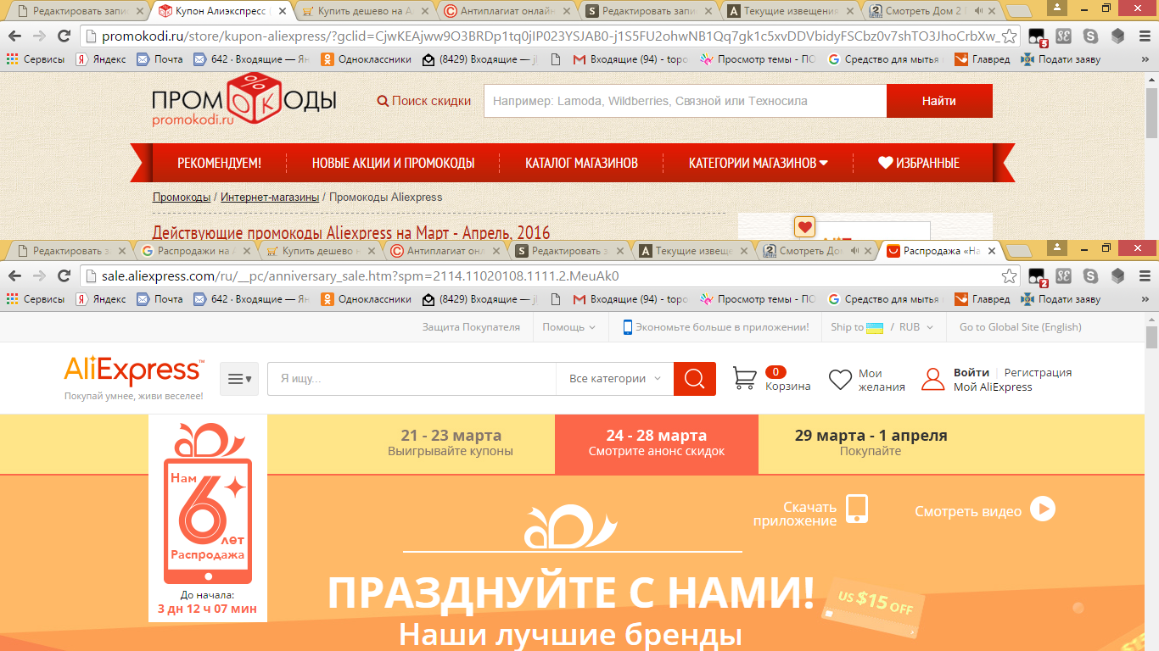
Task: Open Главред bookmark in promokodi window
Action: [983, 59]
